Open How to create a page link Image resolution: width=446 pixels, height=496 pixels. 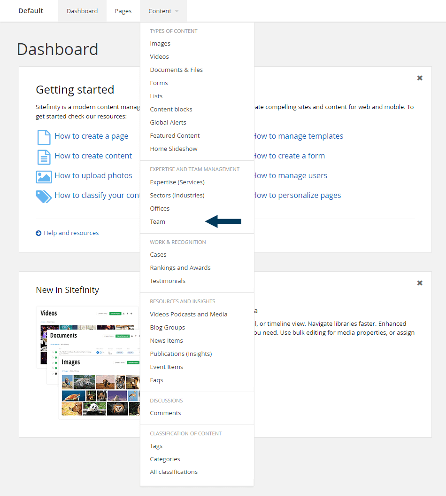point(91,136)
